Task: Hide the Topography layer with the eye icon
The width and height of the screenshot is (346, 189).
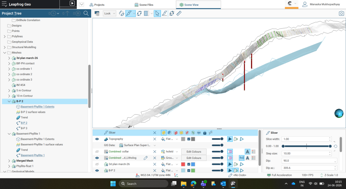Action: [97, 139]
